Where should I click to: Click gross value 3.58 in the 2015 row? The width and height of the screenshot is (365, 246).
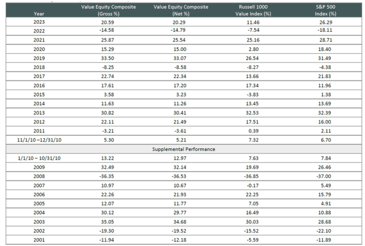[109, 95]
